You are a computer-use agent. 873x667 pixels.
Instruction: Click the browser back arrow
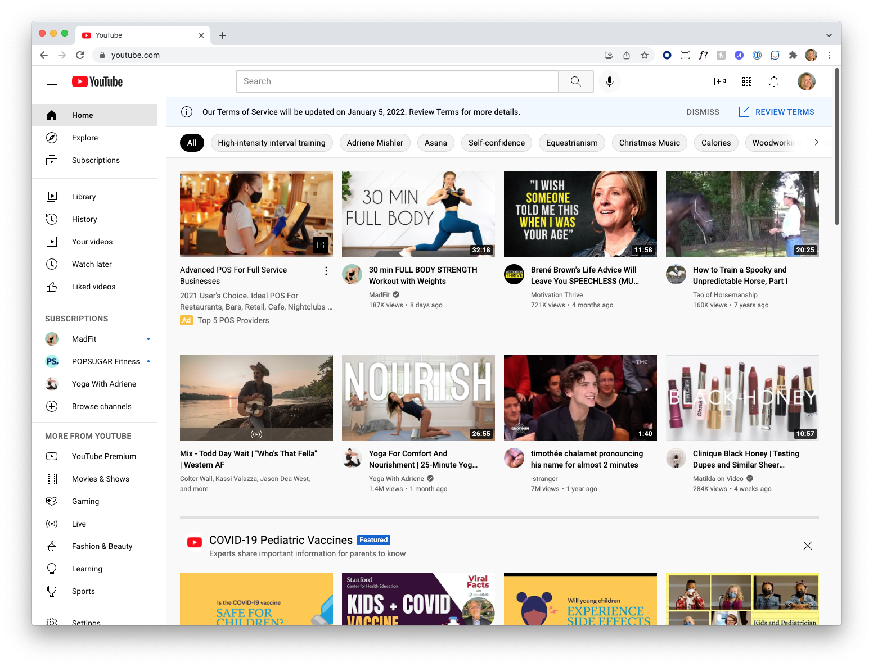click(x=44, y=55)
